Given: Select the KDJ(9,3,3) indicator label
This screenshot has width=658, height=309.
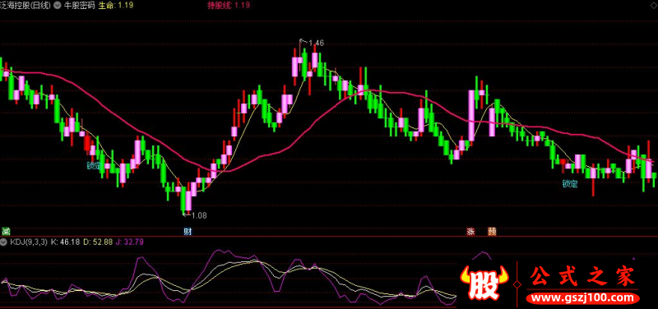Looking at the screenshot, I should (29, 242).
